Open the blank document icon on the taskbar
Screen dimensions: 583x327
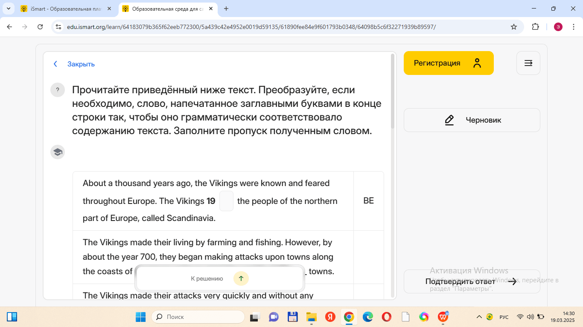point(405,317)
